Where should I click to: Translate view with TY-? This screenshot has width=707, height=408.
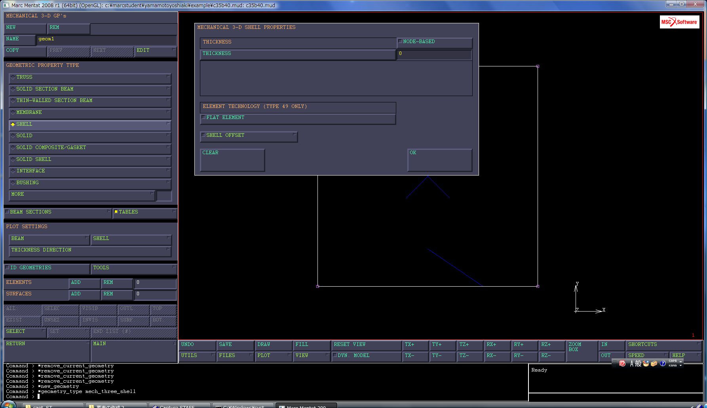442,356
